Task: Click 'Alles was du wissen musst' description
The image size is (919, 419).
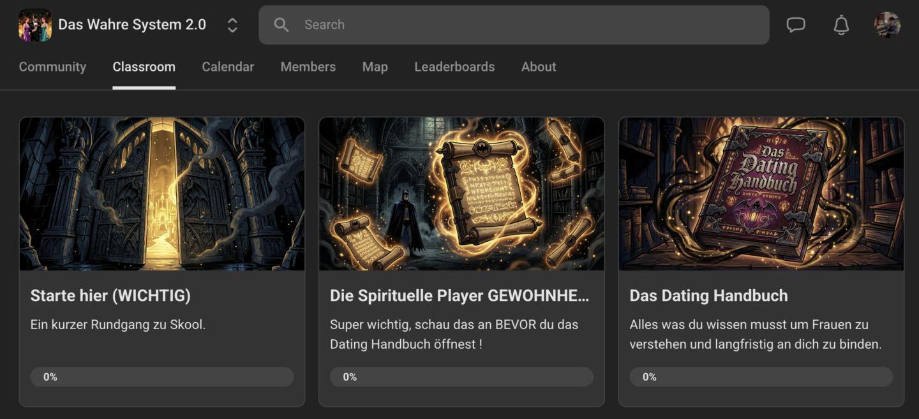Action: [756, 334]
